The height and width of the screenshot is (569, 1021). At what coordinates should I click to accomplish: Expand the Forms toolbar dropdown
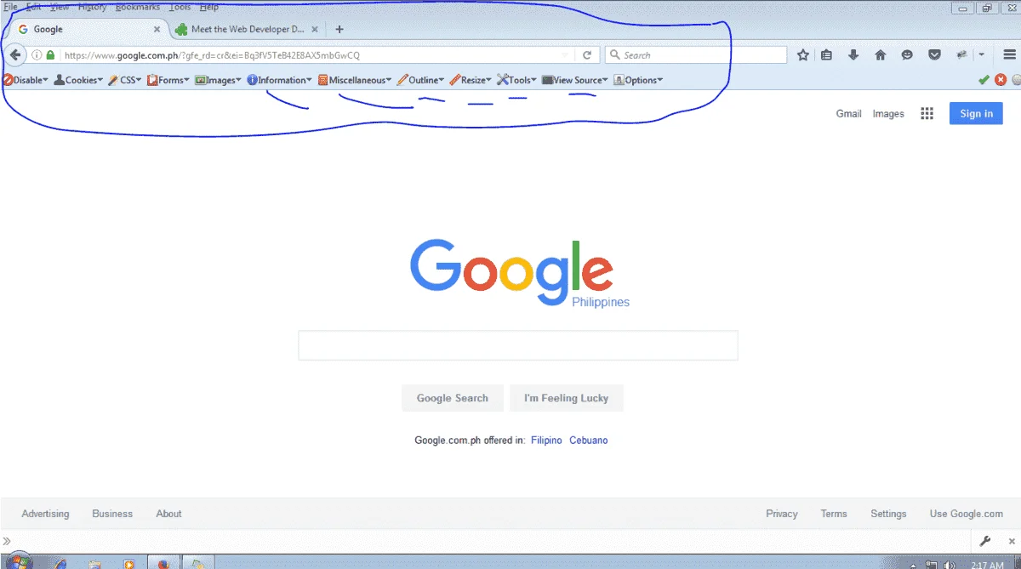tap(168, 80)
